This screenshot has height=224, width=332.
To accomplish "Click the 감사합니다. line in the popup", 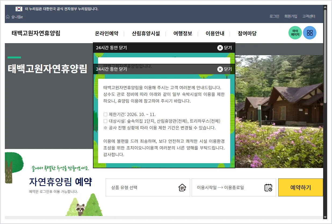I will 114,155.
